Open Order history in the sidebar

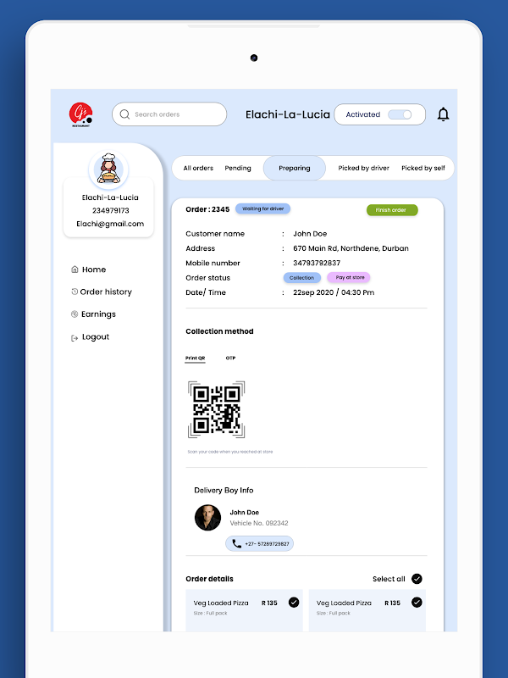(x=106, y=292)
